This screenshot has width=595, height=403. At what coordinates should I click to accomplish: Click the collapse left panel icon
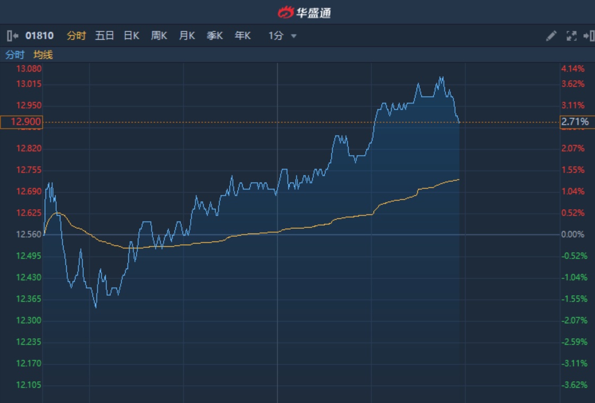click(x=12, y=36)
